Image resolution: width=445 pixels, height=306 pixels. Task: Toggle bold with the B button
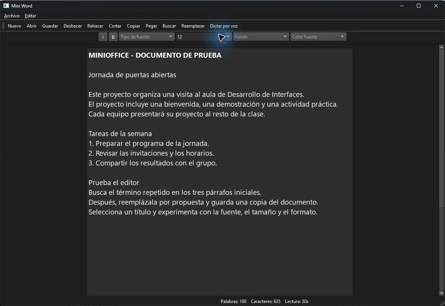[x=113, y=37]
